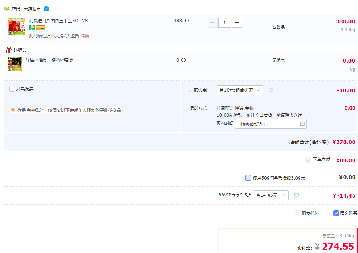Click the 送赠品 section heading
Image resolution: width=358 pixels, height=253 pixels.
point(20,50)
